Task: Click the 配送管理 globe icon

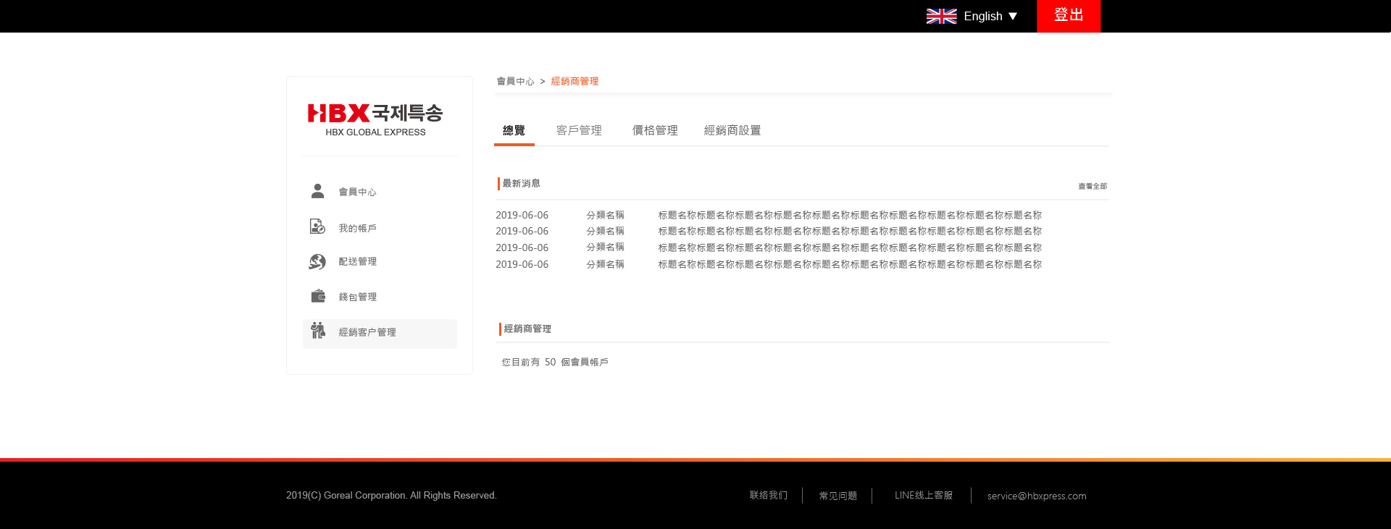Action: pyautogui.click(x=317, y=261)
